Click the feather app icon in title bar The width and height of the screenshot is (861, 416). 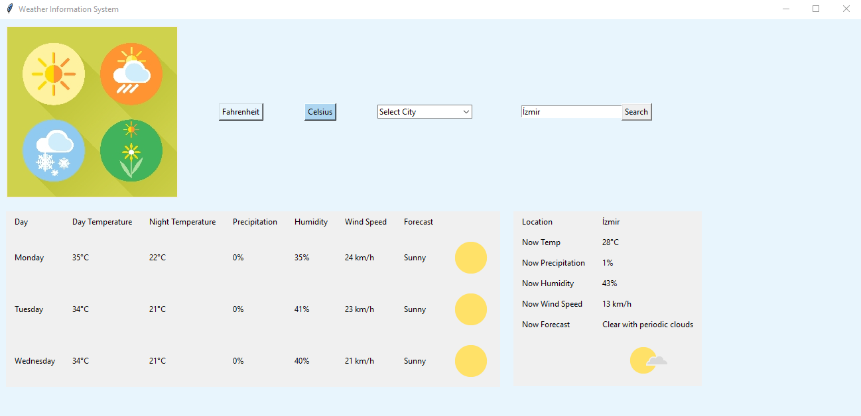tap(9, 9)
